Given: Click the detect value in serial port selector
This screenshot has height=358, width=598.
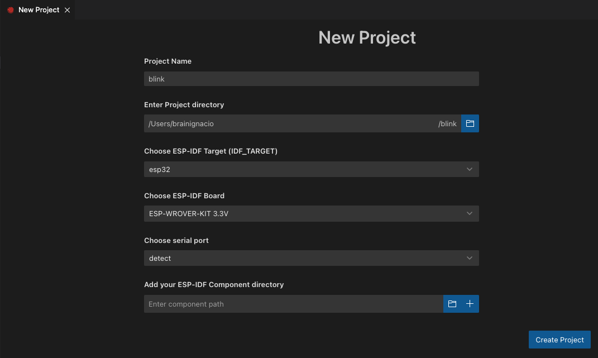Looking at the screenshot, I should pos(160,258).
